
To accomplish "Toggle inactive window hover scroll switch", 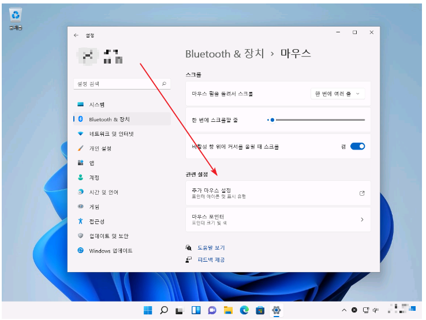I will 357,146.
